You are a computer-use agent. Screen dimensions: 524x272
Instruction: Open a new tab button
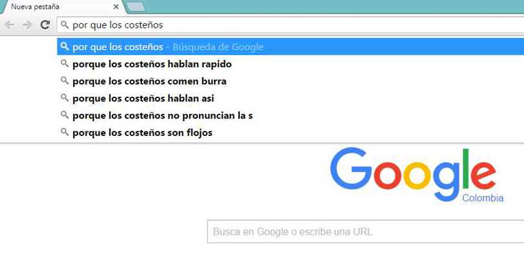[x=136, y=6]
